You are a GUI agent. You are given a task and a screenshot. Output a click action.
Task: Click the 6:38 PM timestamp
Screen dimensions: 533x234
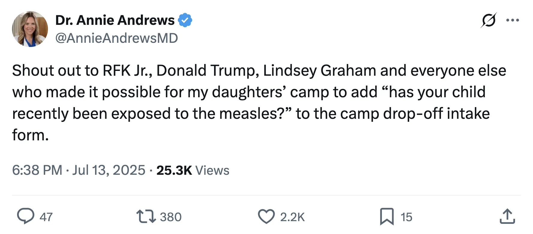(x=37, y=170)
